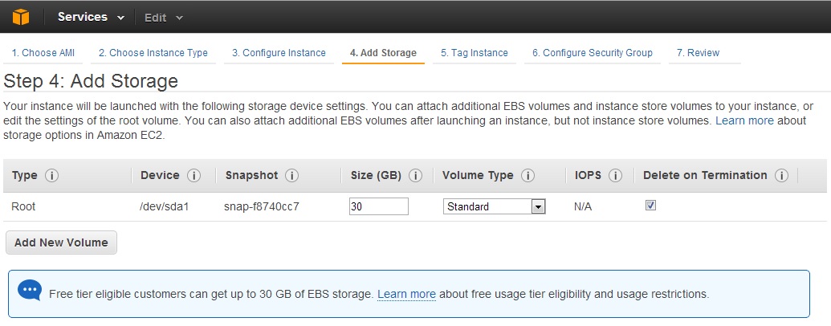Click the Size (GB) input field
The height and width of the screenshot is (326, 831).
[378, 206]
